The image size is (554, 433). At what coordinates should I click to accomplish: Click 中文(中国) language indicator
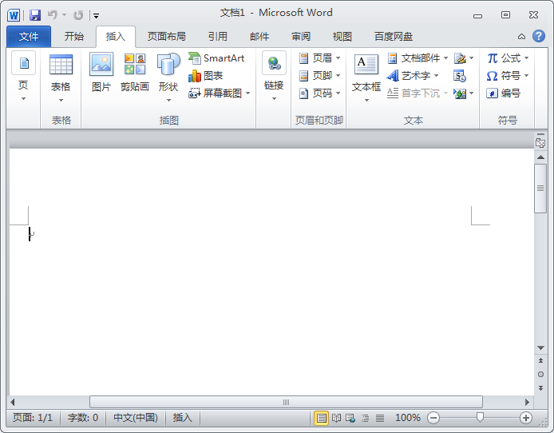pyautogui.click(x=136, y=418)
